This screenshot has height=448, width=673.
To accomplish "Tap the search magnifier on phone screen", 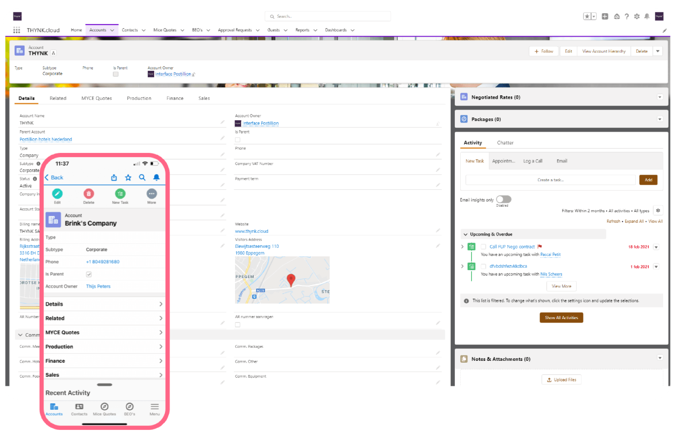I will pos(142,177).
